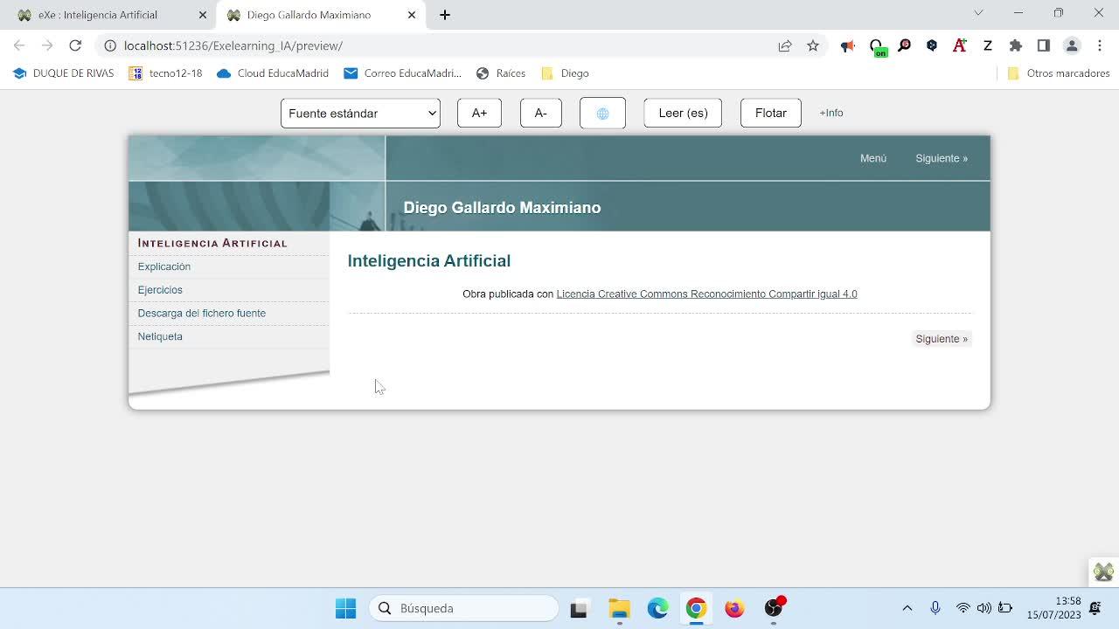Click the globe translate button
The image size is (1119, 629).
point(602,113)
